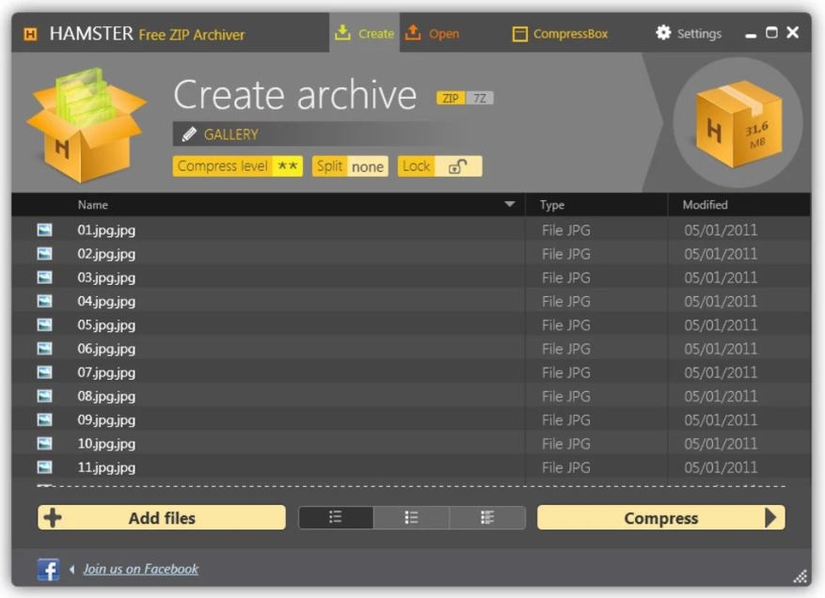The image size is (825, 598).
Task: Click modified date of 11.jpg.jpg
Action: click(x=721, y=467)
